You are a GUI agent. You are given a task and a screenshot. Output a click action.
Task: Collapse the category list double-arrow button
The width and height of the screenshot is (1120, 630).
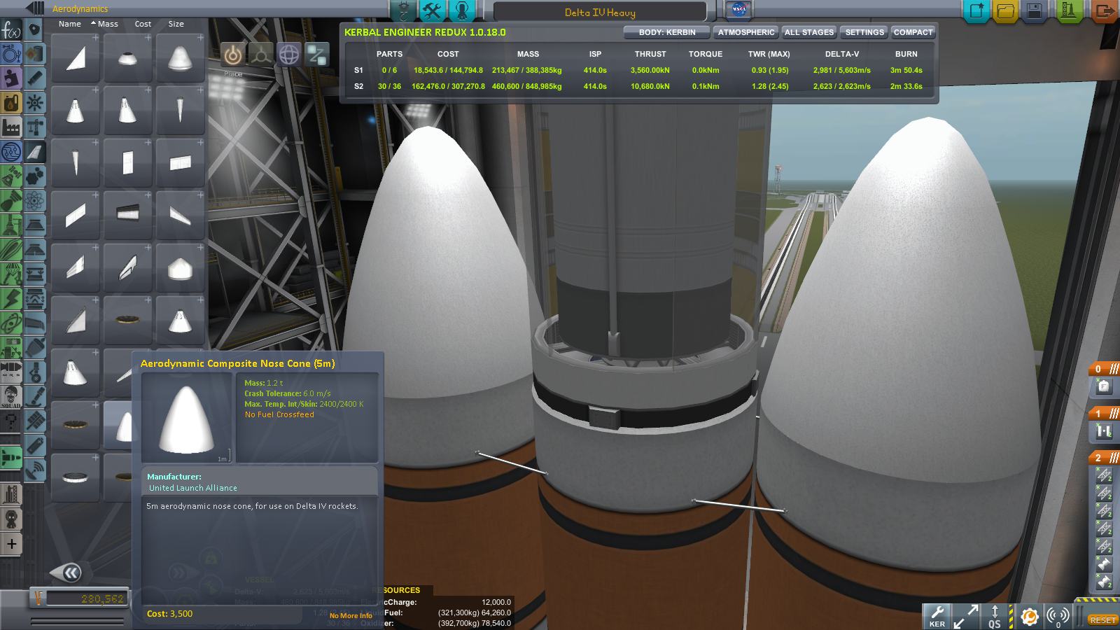point(71,573)
